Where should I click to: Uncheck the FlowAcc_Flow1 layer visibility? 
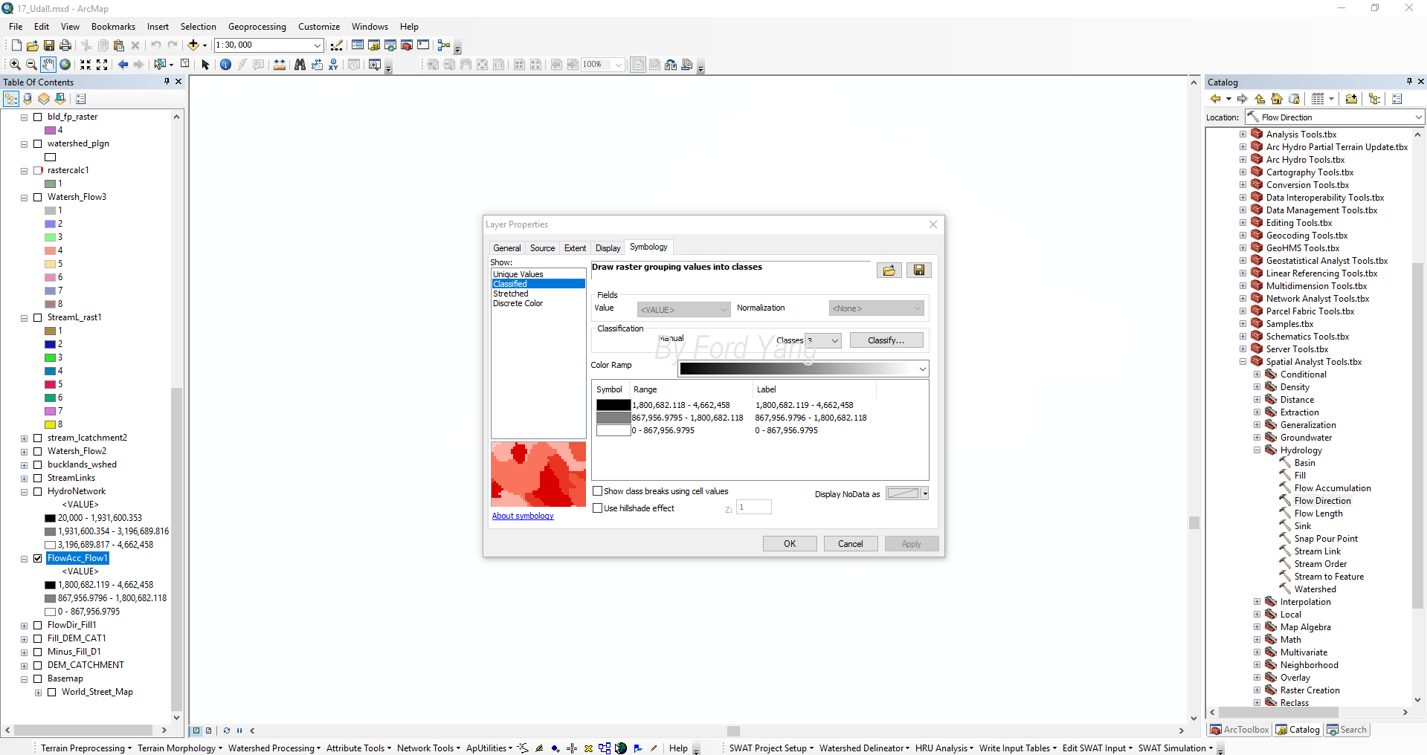pyautogui.click(x=38, y=558)
